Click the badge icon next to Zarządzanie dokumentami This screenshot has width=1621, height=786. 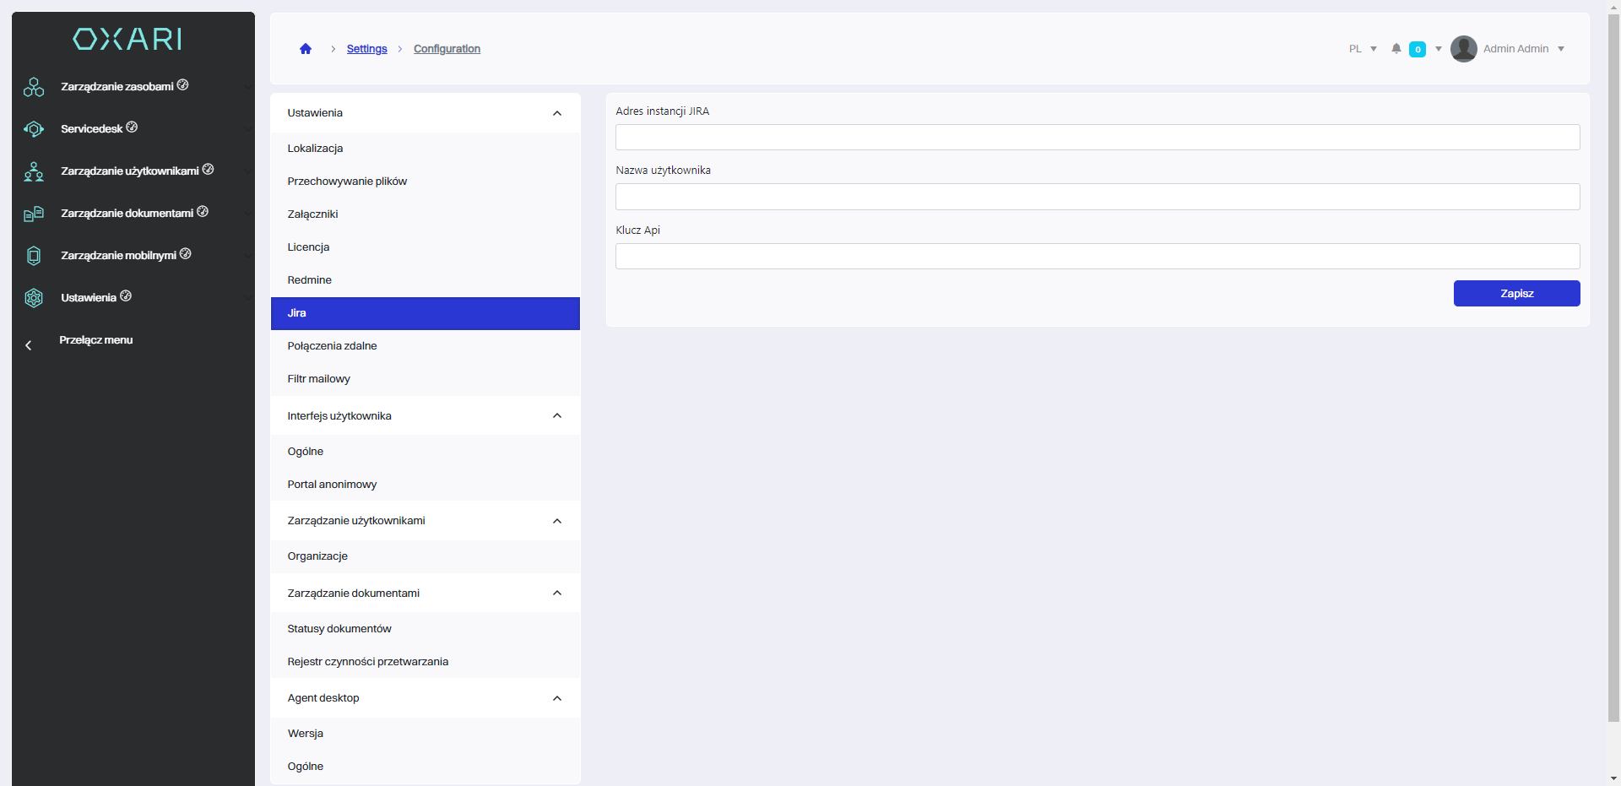tap(203, 211)
